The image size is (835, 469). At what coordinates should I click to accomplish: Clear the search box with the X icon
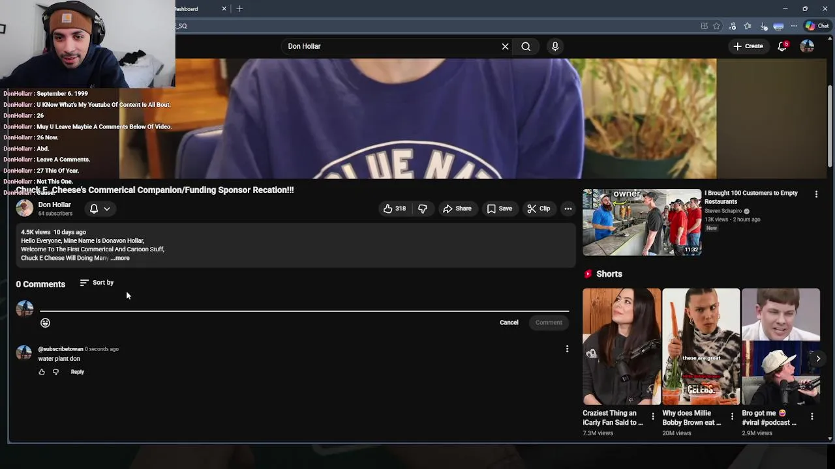505,46
